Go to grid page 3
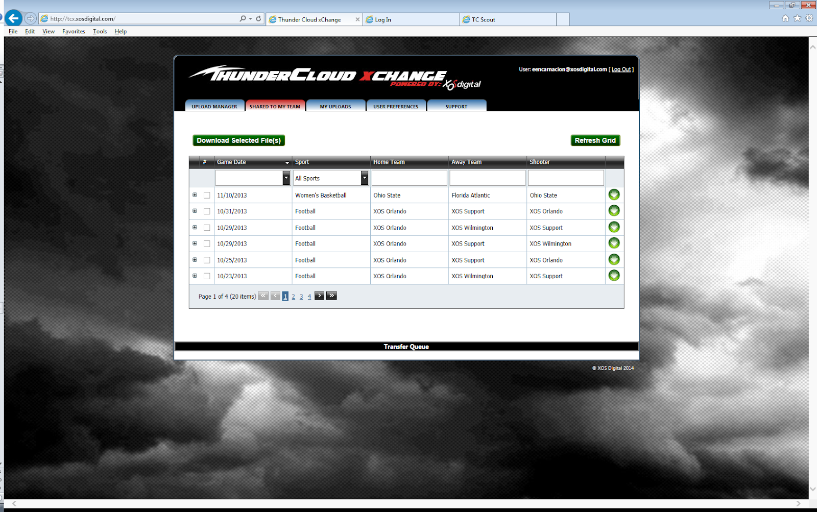 [301, 296]
